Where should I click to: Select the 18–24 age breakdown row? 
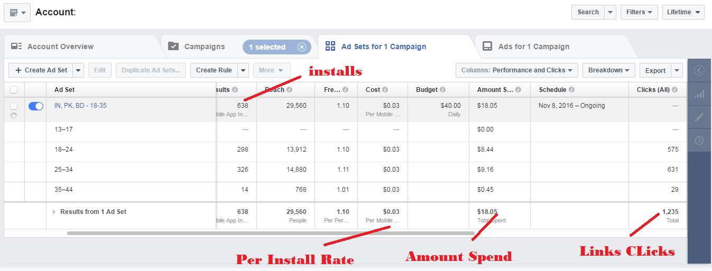pyautogui.click(x=345, y=152)
